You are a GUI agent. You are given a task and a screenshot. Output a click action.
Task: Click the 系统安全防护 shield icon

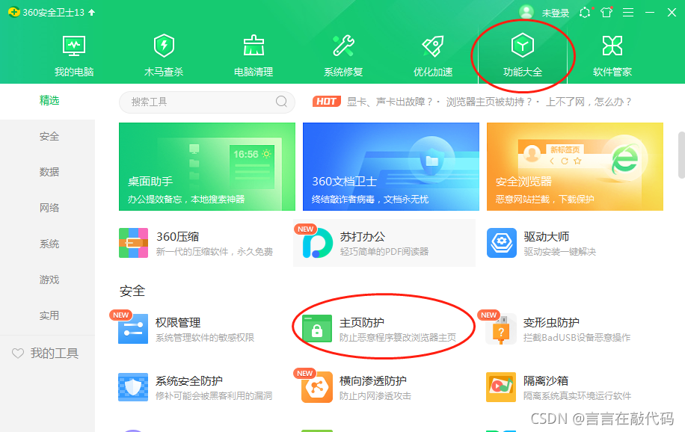click(x=133, y=387)
